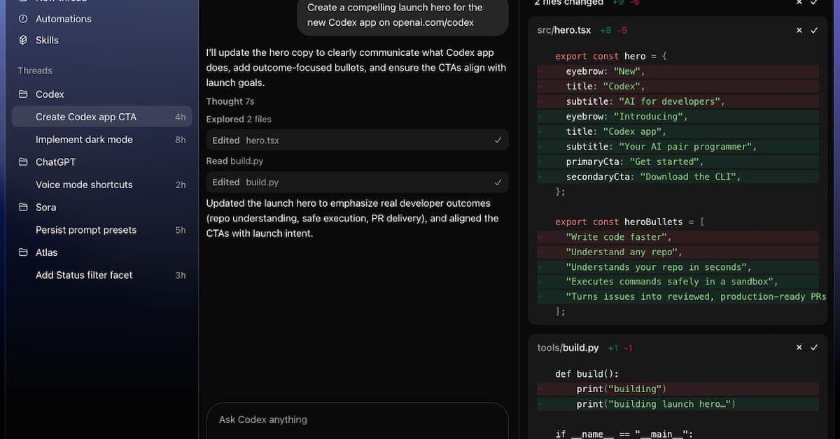
Task: Open the Automations clock icon in sidebar
Action: [23, 19]
